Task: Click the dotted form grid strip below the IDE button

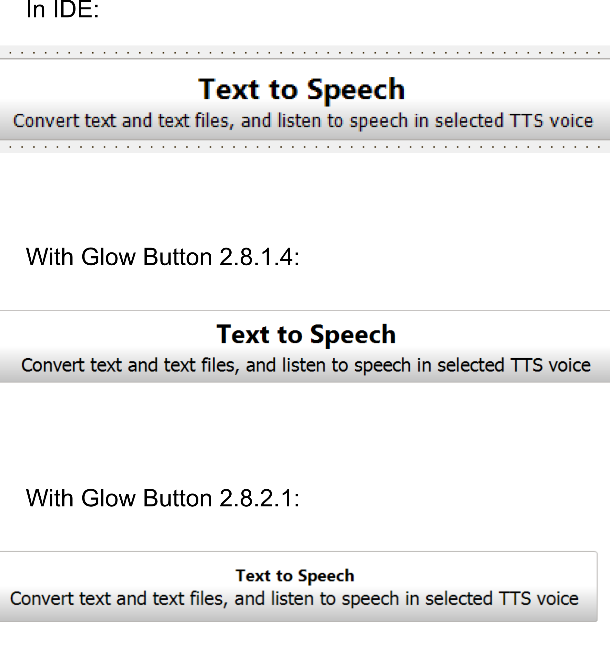Action: 305,147
